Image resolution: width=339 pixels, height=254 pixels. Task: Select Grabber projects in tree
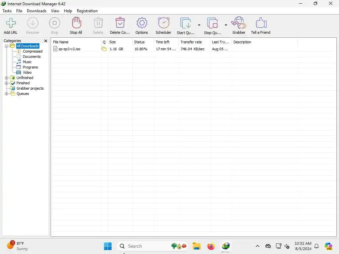30,88
